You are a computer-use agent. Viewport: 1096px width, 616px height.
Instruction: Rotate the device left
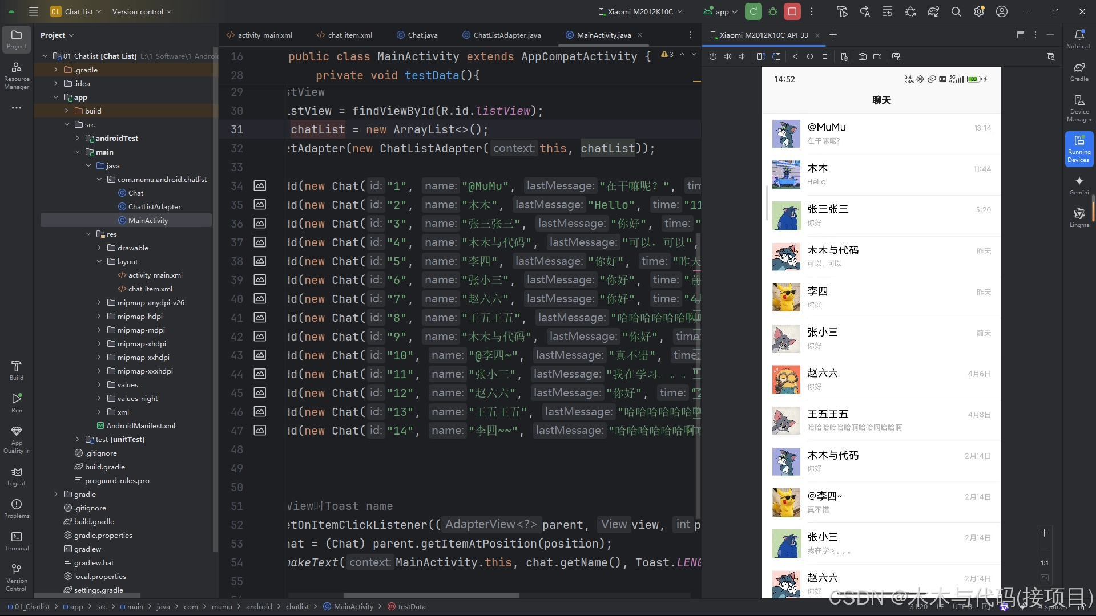tap(761, 56)
